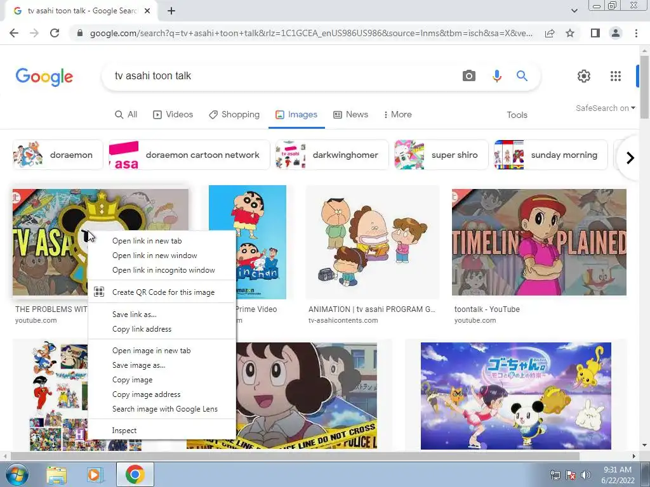The image size is (650, 487).
Task: Choose Open link in new window
Action: [162, 256]
